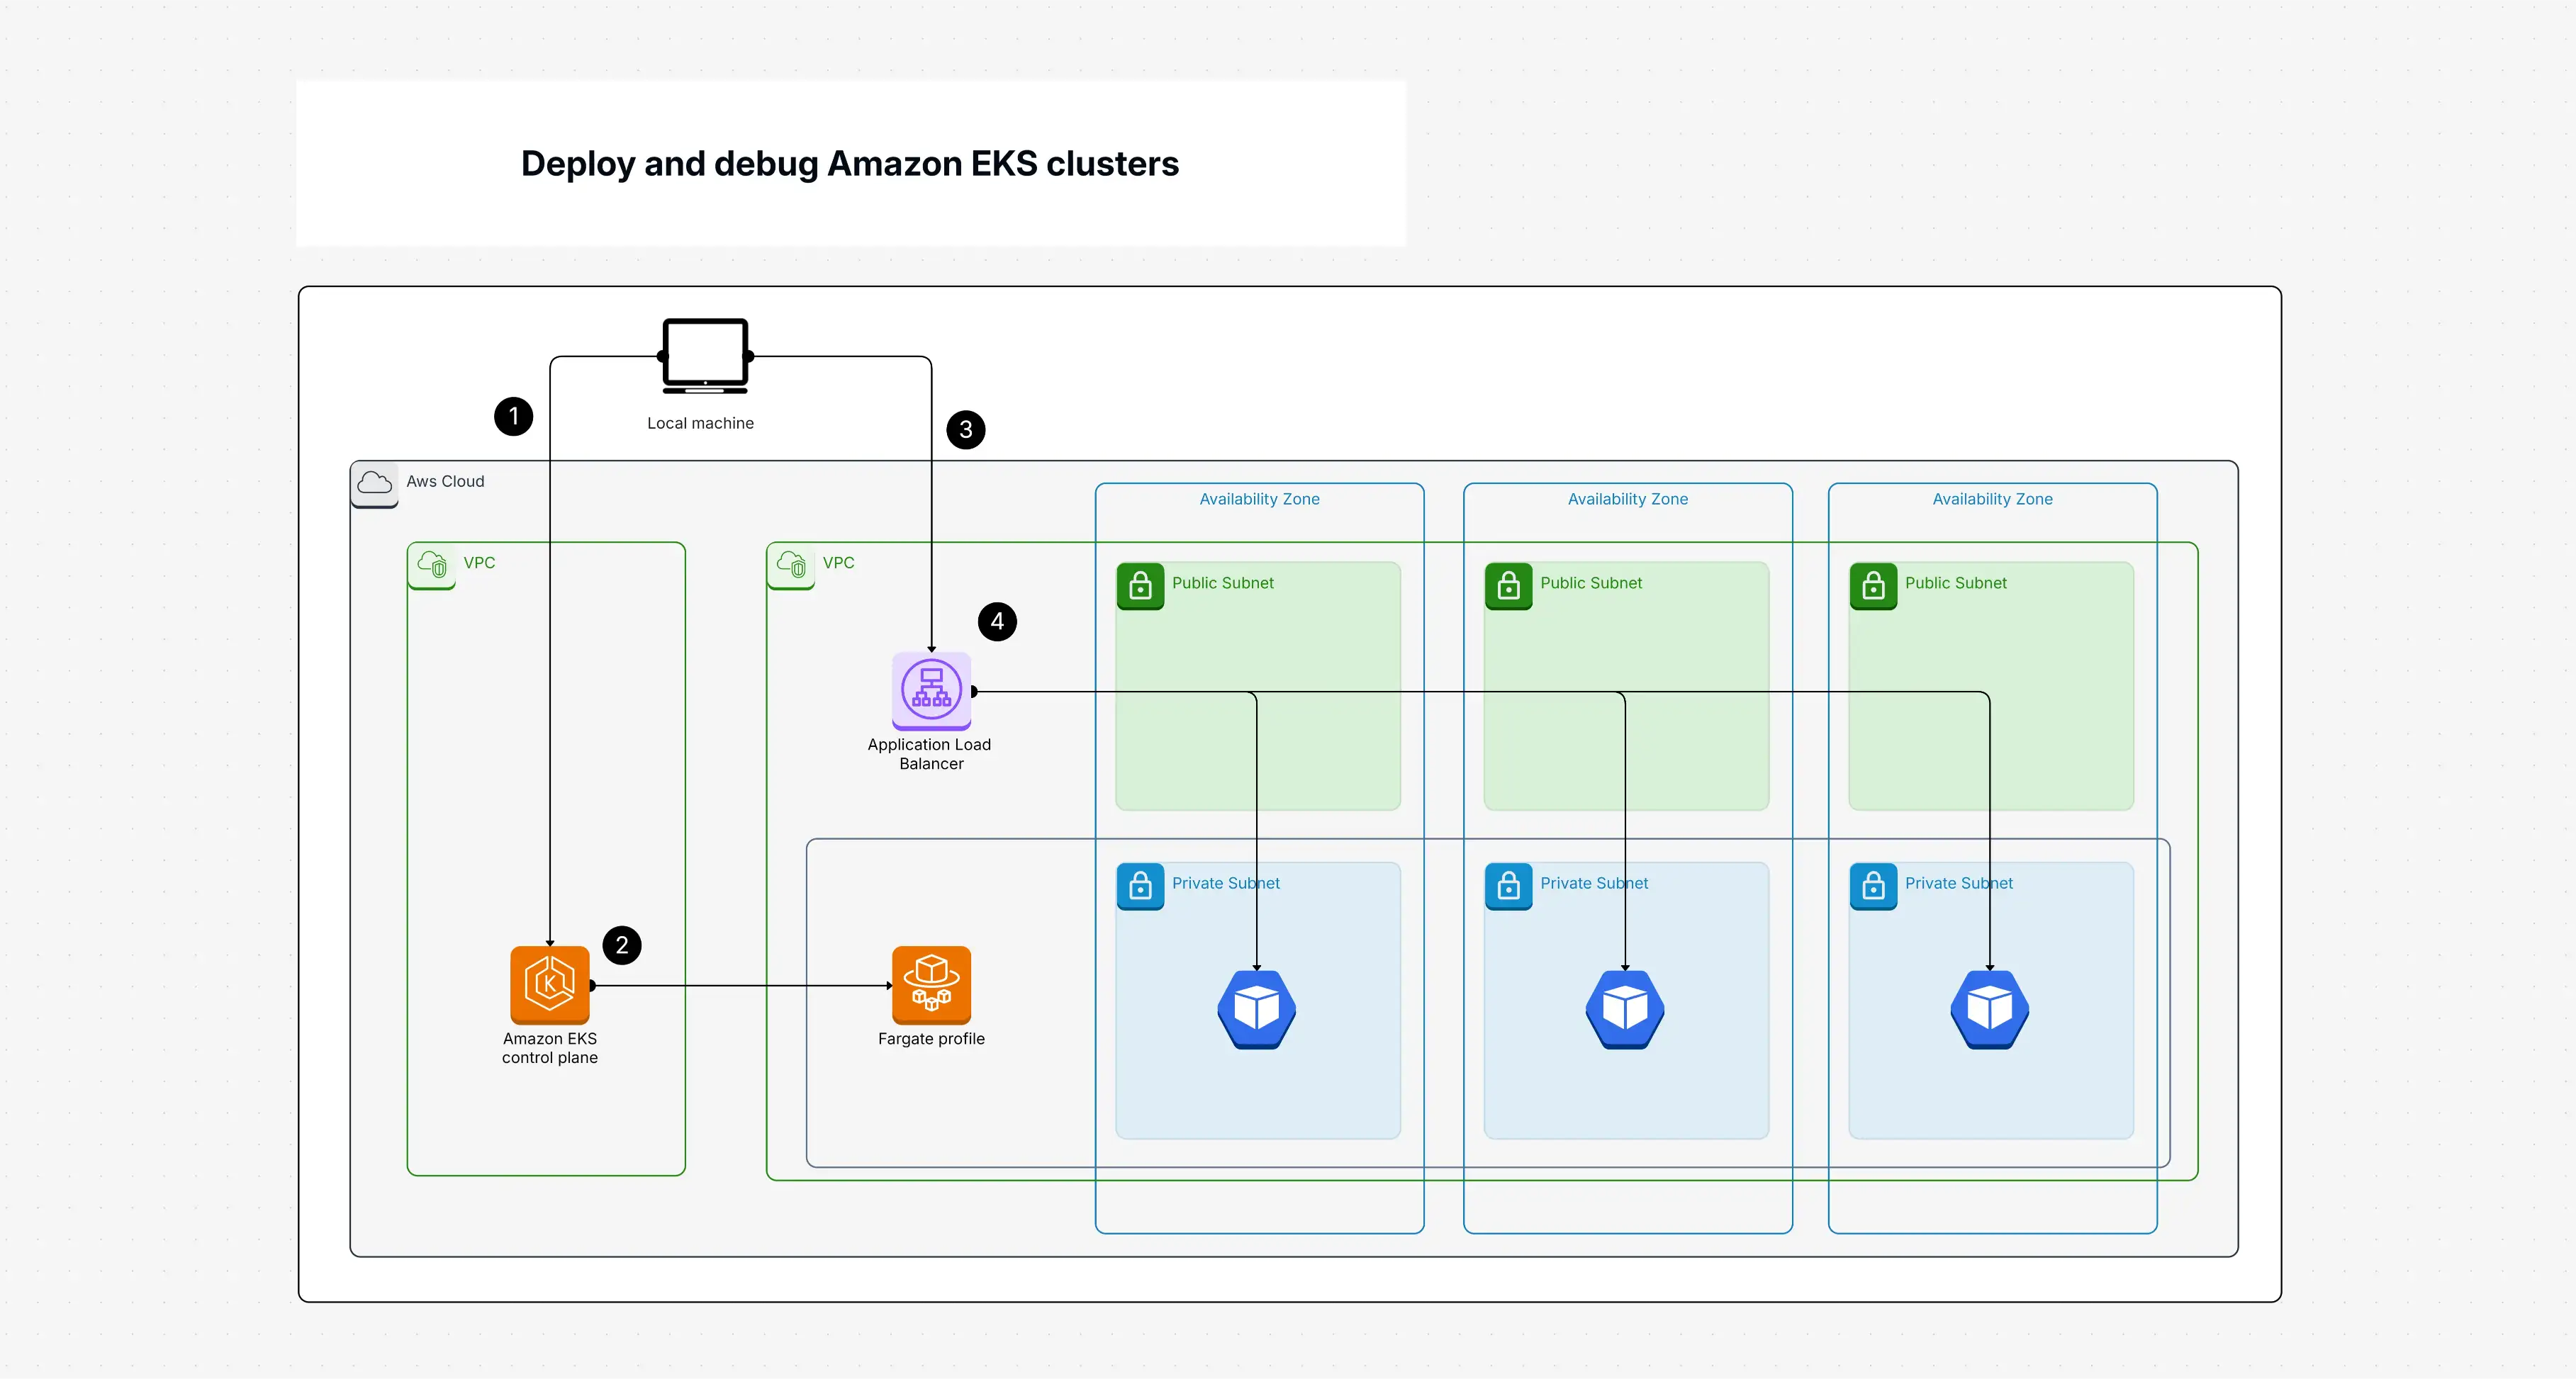
Task: Select the left VPC cloud icon
Action: [x=432, y=565]
